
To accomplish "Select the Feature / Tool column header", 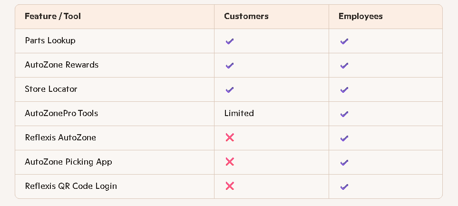I will point(53,17).
